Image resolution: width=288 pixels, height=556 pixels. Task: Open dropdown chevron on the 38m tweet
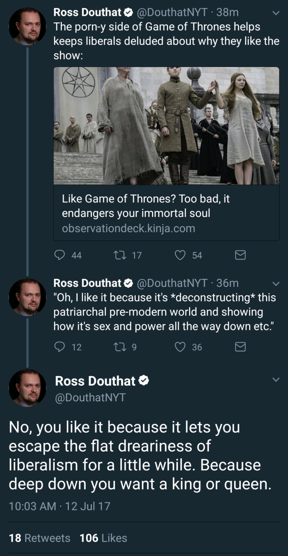click(x=276, y=13)
